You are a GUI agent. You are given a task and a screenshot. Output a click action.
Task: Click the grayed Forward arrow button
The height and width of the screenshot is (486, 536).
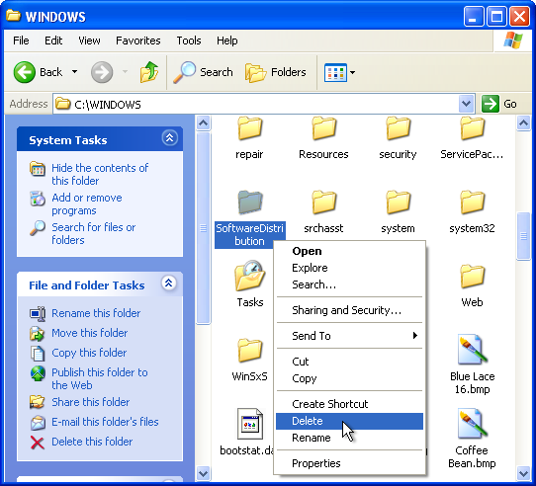click(102, 72)
